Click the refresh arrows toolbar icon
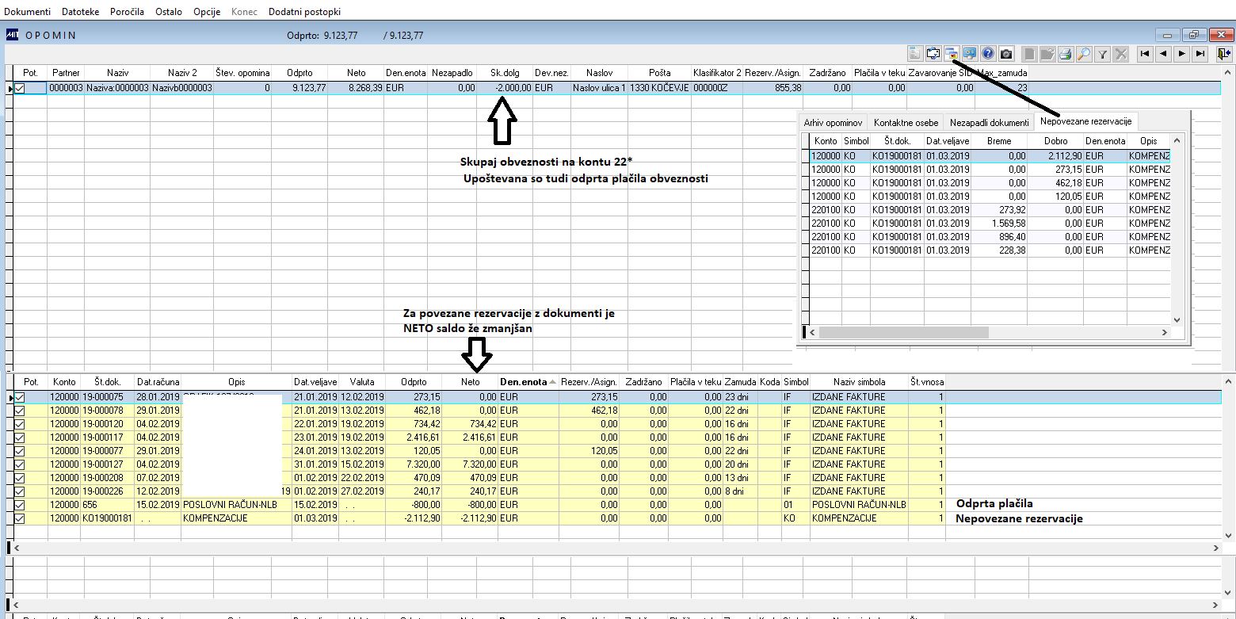This screenshot has width=1236, height=619. click(933, 53)
